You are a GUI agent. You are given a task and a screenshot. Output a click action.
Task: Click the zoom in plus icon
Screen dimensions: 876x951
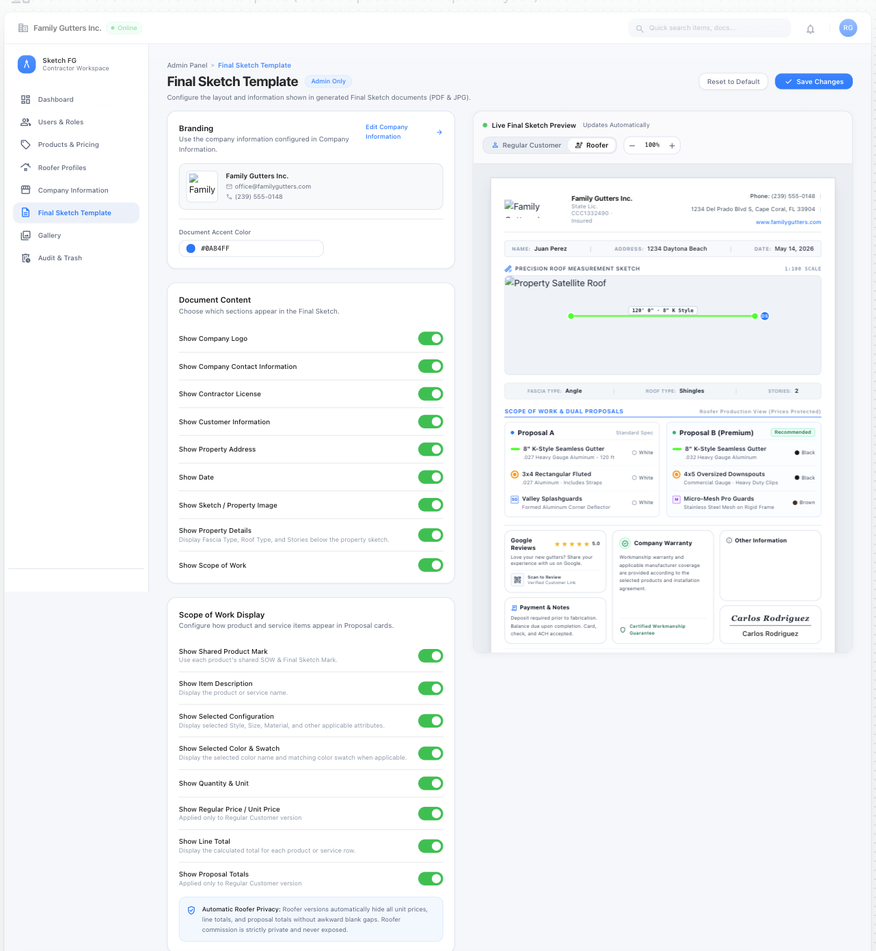pyautogui.click(x=672, y=146)
